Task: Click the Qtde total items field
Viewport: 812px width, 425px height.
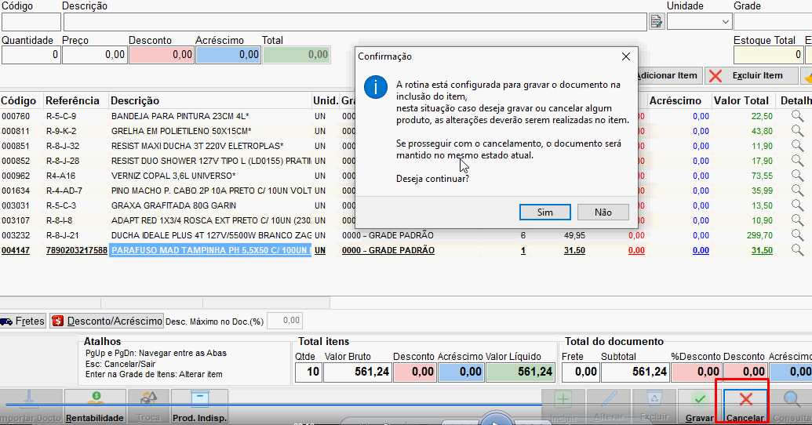Action: [308, 372]
